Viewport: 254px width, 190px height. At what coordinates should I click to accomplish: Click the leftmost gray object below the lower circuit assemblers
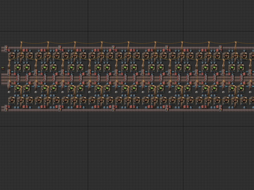click(x=9, y=92)
